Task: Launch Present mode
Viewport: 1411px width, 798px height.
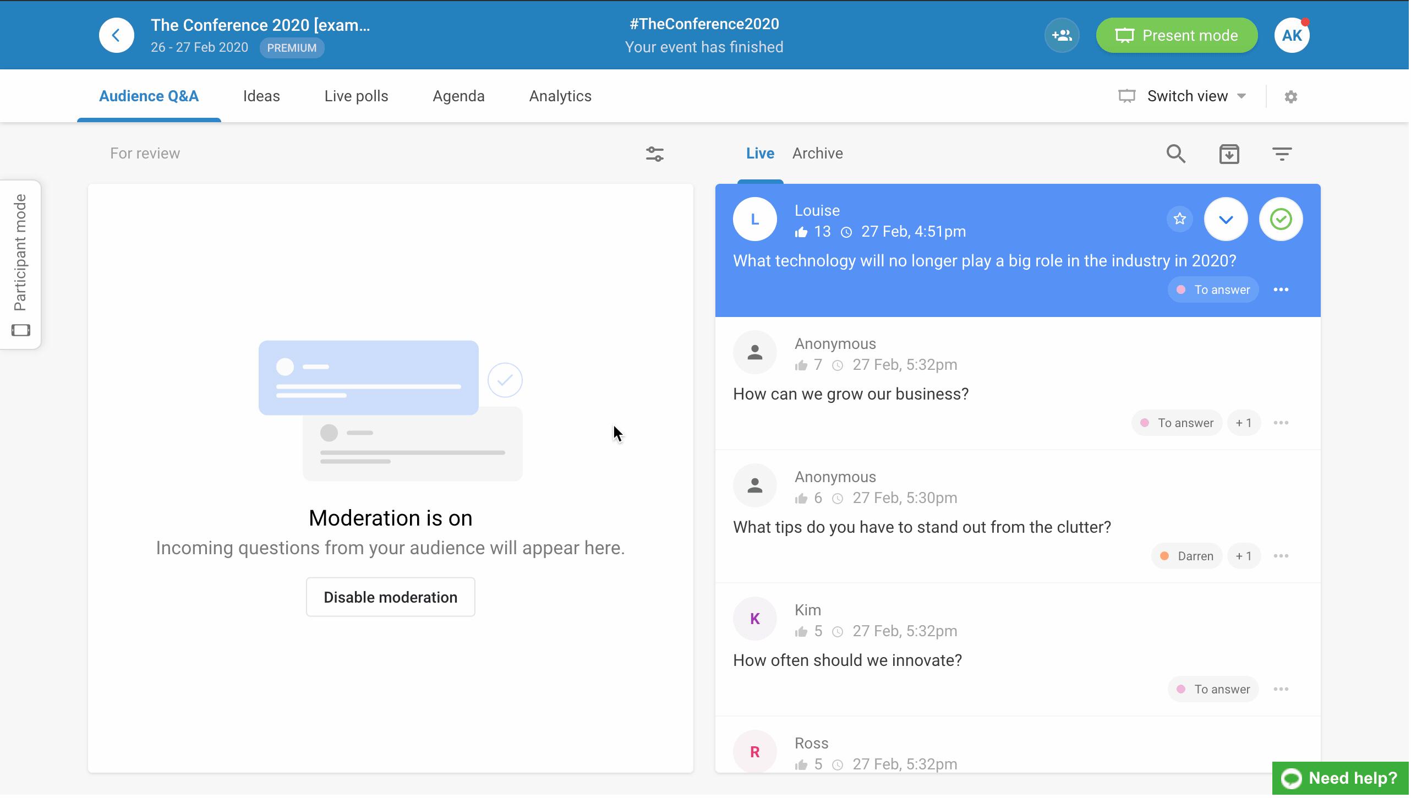Action: tap(1178, 35)
